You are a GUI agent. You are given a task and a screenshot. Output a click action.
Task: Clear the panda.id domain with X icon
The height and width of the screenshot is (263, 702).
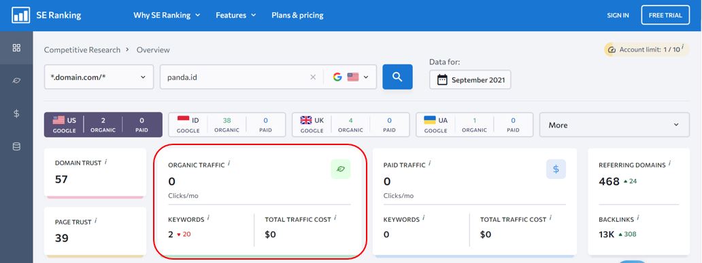[x=313, y=77]
